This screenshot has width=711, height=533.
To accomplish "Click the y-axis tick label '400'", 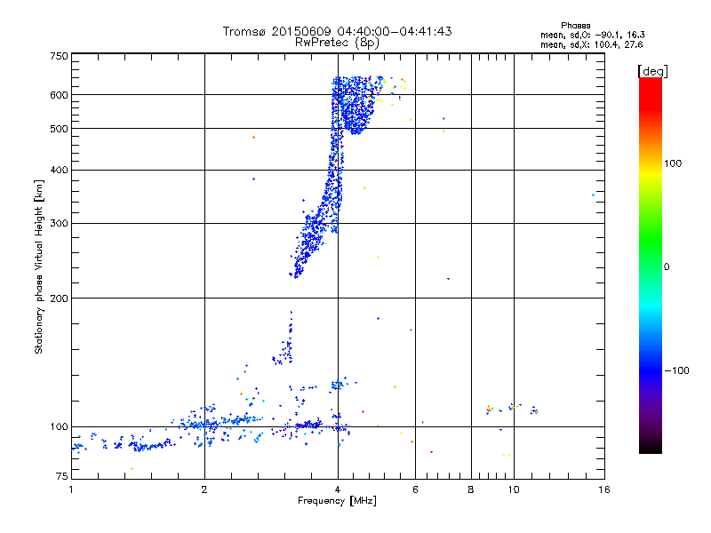I will 59,170.
